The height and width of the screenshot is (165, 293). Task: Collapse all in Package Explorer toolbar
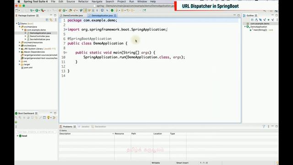coord(47,20)
